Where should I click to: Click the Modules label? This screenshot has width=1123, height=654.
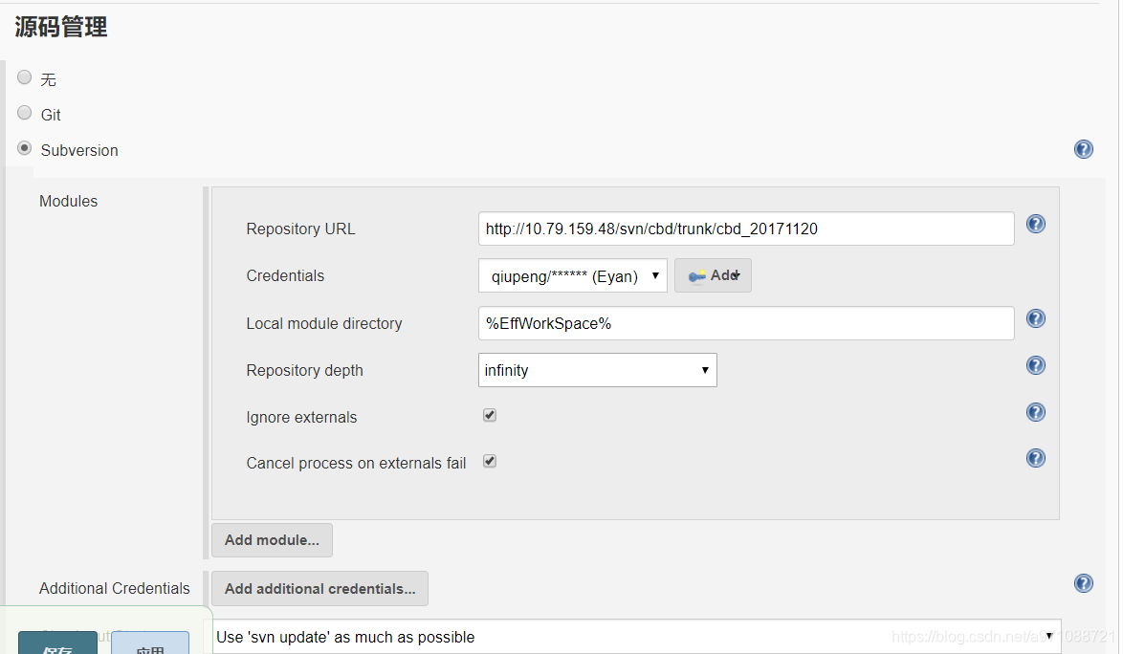click(68, 201)
